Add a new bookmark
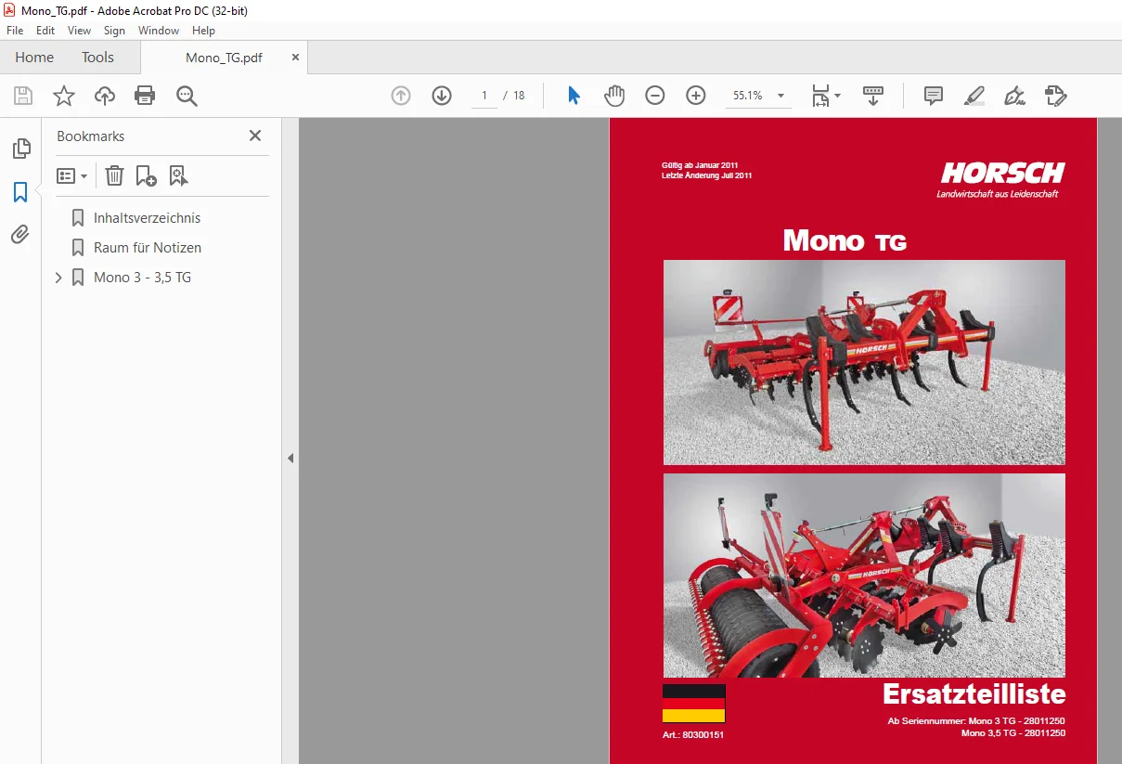 146,175
